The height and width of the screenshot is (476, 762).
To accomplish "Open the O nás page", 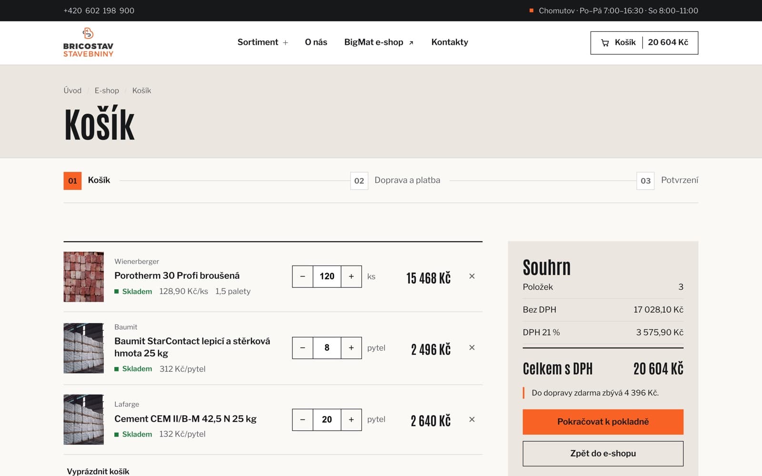I will (x=316, y=42).
